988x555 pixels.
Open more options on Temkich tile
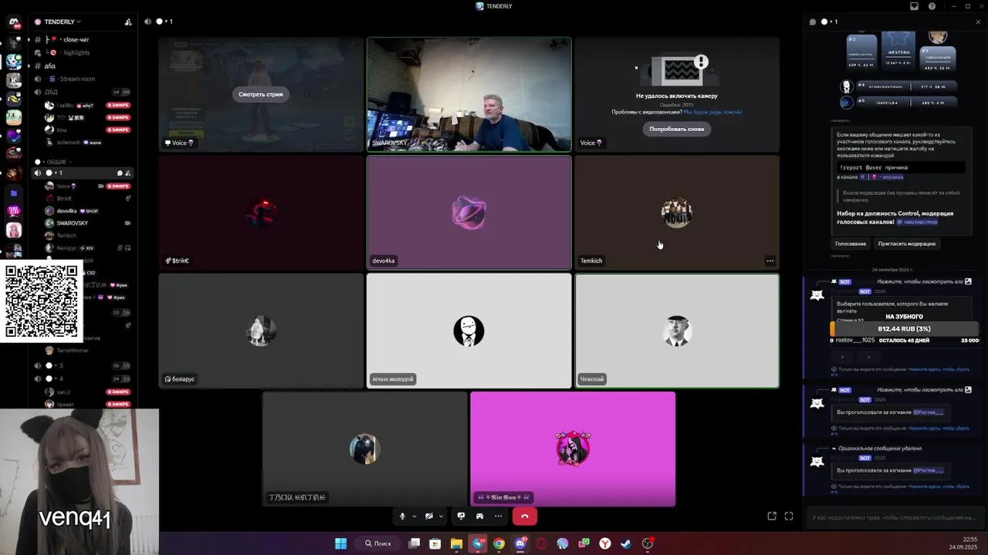tap(770, 261)
